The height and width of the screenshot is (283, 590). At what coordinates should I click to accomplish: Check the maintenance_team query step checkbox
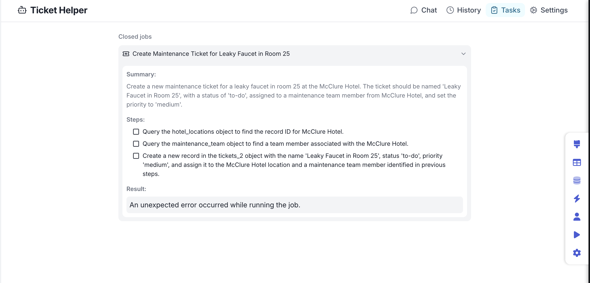point(136,144)
